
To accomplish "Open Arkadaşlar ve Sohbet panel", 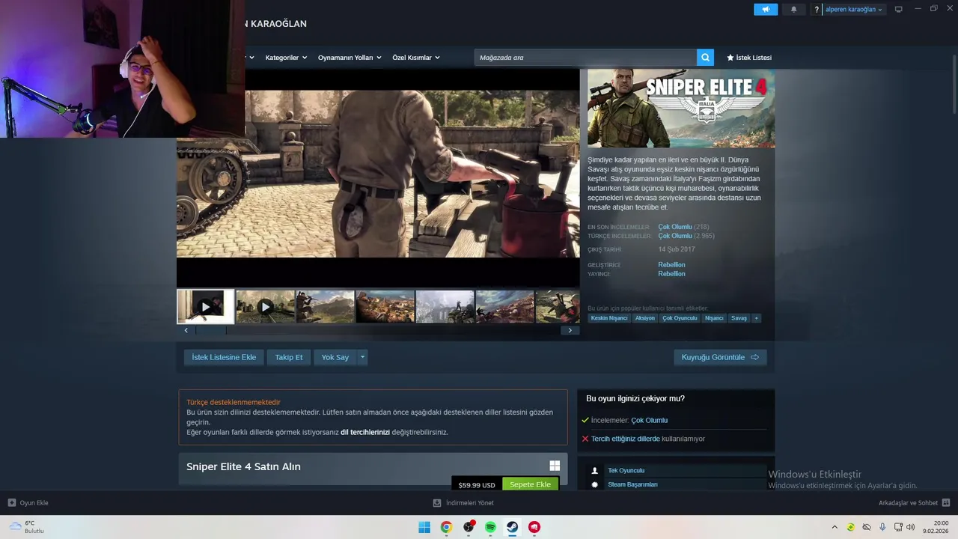I will (914, 503).
